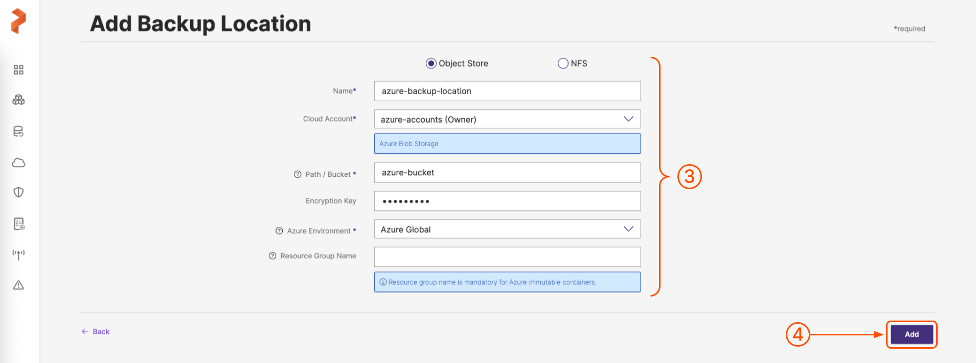The height and width of the screenshot is (363, 976).
Task: Select the NFS radio button
Action: pos(563,63)
